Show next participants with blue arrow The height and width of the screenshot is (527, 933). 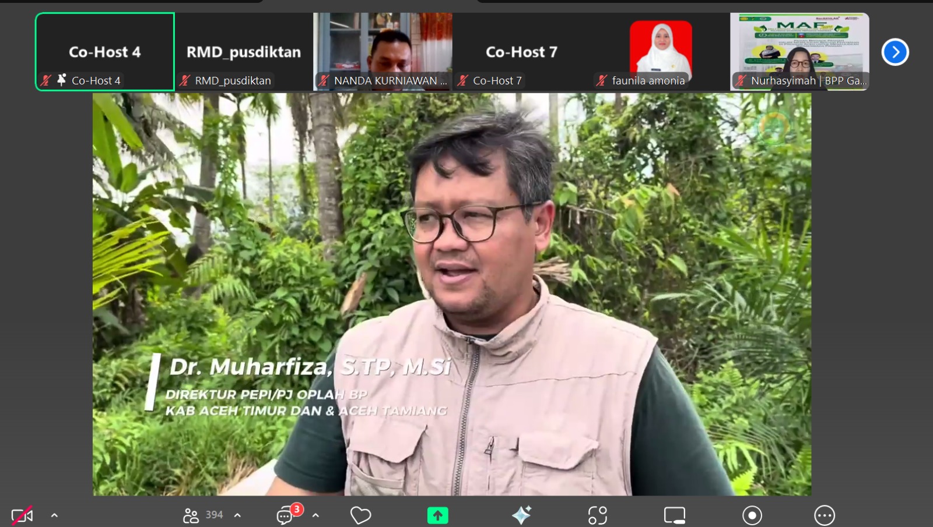click(895, 52)
